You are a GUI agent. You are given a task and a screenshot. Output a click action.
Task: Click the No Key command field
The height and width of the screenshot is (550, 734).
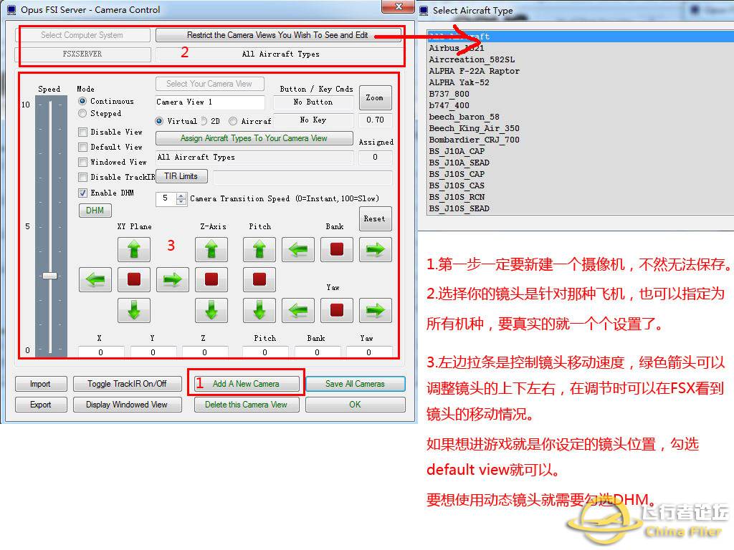(313, 120)
